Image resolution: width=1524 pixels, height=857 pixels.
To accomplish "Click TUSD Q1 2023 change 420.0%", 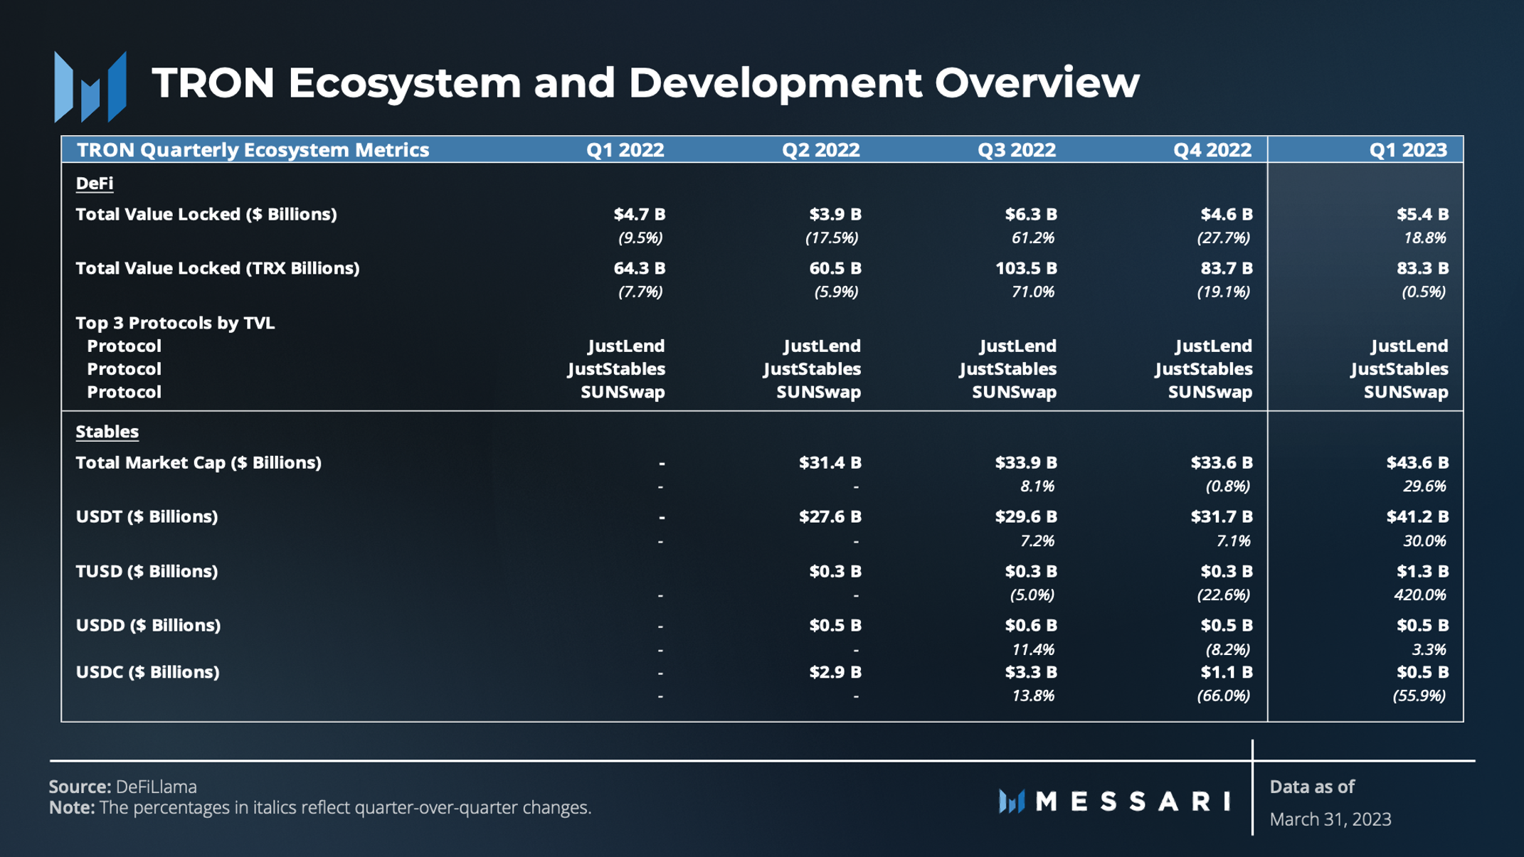I will pos(1419,595).
